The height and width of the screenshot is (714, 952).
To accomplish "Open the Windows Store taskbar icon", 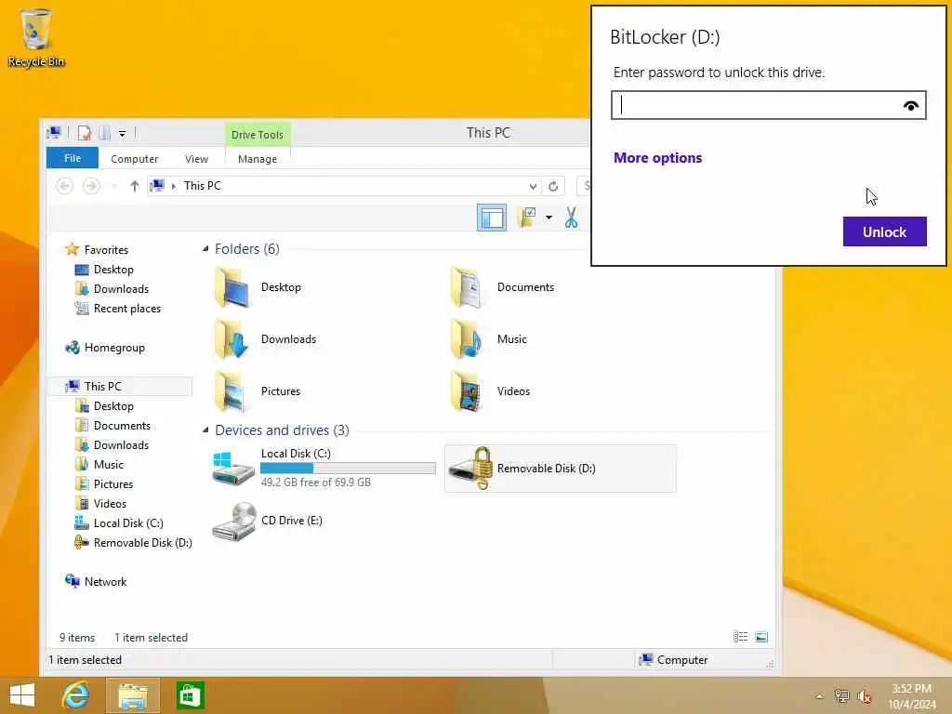I will [x=190, y=695].
